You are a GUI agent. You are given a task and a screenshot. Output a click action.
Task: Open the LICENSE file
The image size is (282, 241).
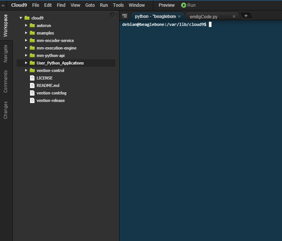click(x=44, y=78)
